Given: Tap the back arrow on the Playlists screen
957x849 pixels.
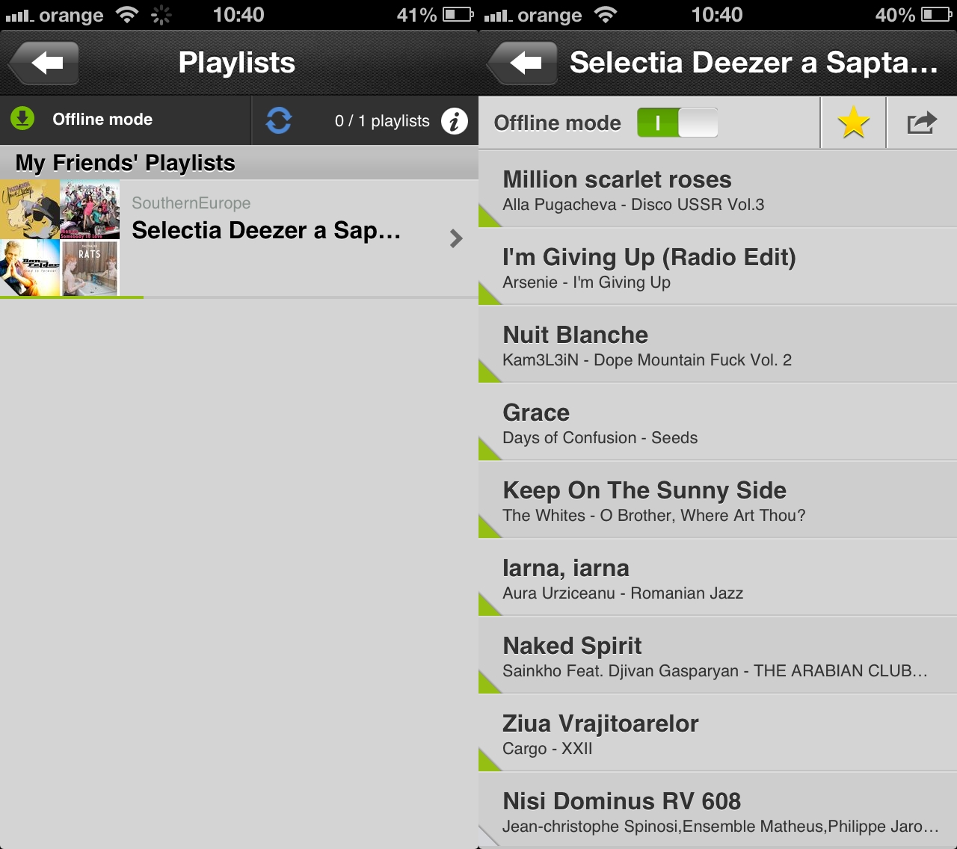Looking at the screenshot, I should point(45,63).
